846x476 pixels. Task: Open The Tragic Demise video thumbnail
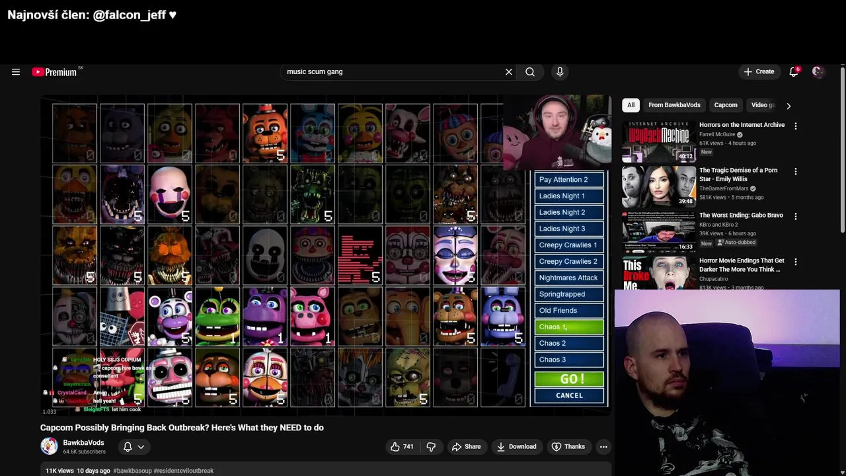click(658, 186)
